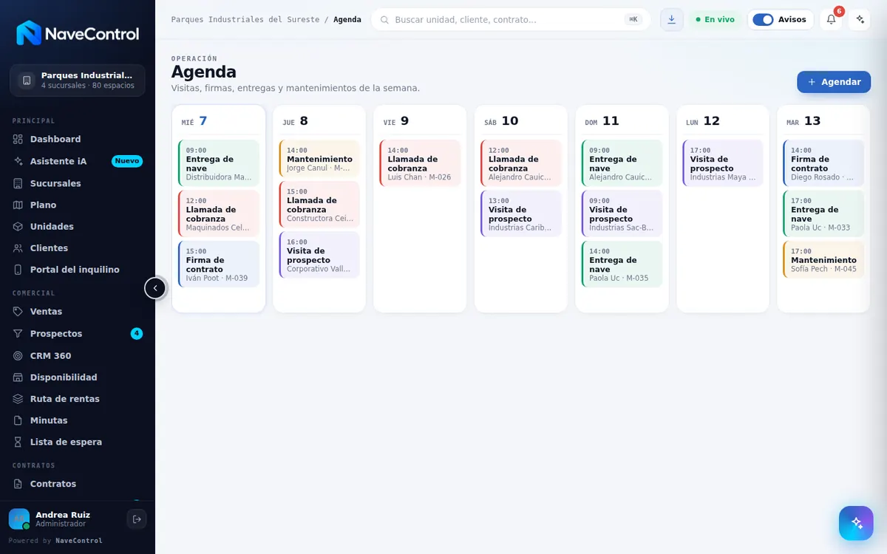Open 09:00 Entrega de nave Distribuidora event
Viewport: 887px width, 554px height.
pyautogui.click(x=219, y=163)
